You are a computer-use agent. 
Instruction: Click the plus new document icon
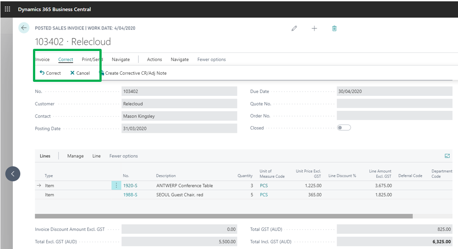pos(314,29)
